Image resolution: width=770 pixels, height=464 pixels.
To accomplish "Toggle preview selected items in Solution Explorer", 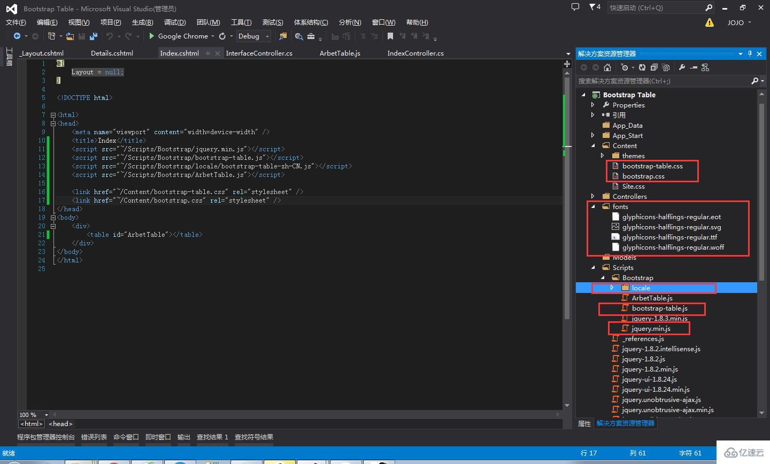I will coord(694,67).
